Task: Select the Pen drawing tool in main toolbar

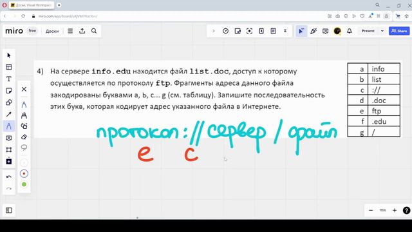Action: 9,126
